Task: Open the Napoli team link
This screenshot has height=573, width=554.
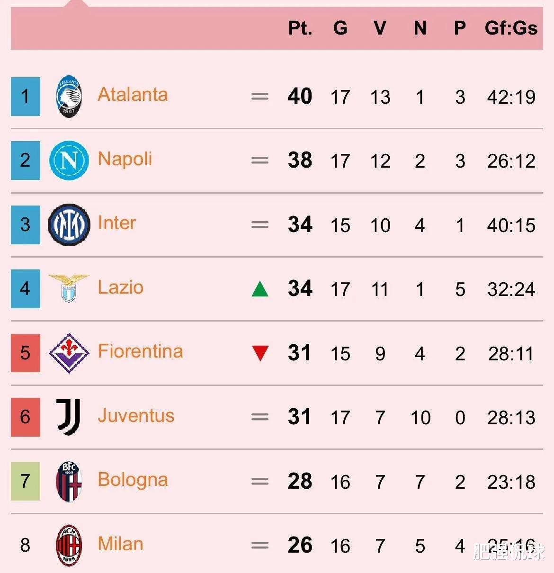Action: 125,159
